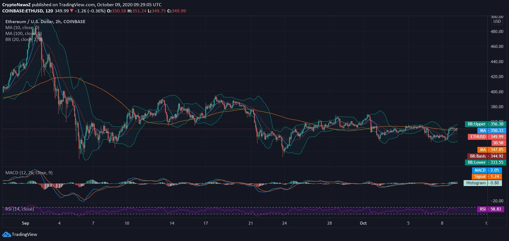Click the C:349.99 close value
Image resolution: width=509 pixels, height=241 pixels.
[x=177, y=11]
